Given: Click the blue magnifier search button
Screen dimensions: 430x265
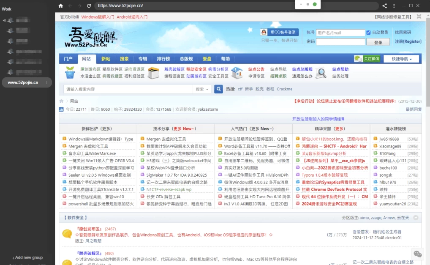Looking at the screenshot, I should point(218,89).
